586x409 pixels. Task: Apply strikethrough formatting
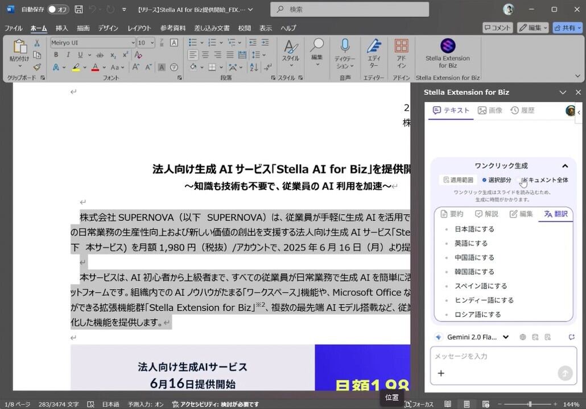click(100, 55)
